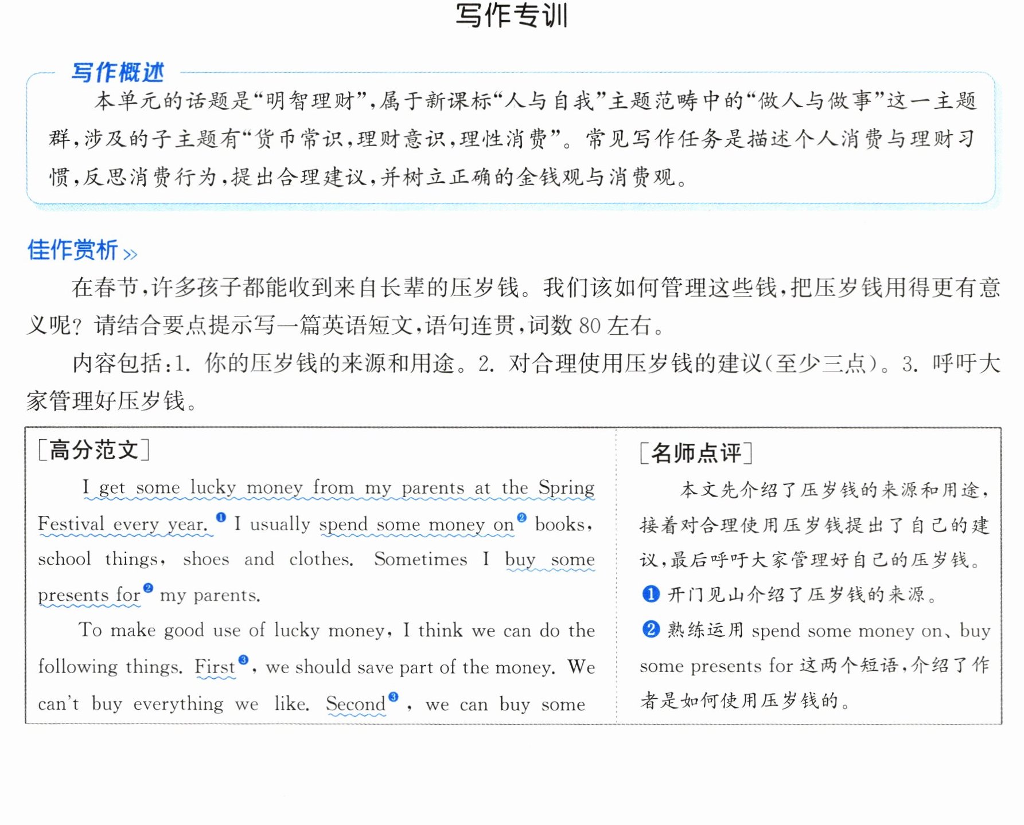Image resolution: width=1024 pixels, height=825 pixels.
Task: Click the [高分范文] label
Action: [x=94, y=450]
